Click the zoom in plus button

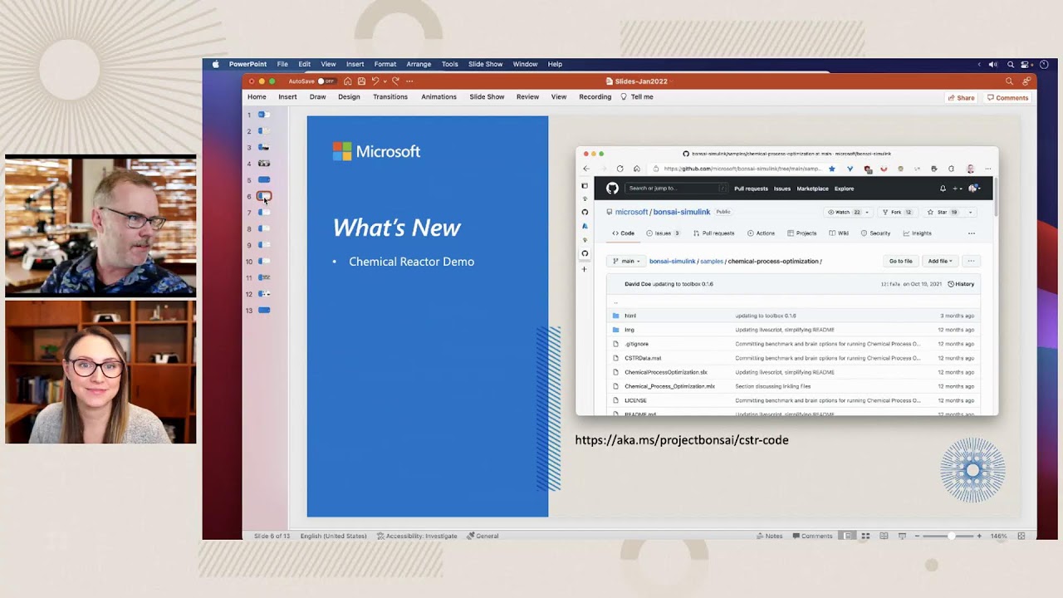(x=979, y=536)
